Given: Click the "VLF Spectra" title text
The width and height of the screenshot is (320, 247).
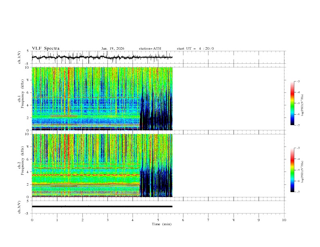Looking at the screenshot, I should (46, 48).
